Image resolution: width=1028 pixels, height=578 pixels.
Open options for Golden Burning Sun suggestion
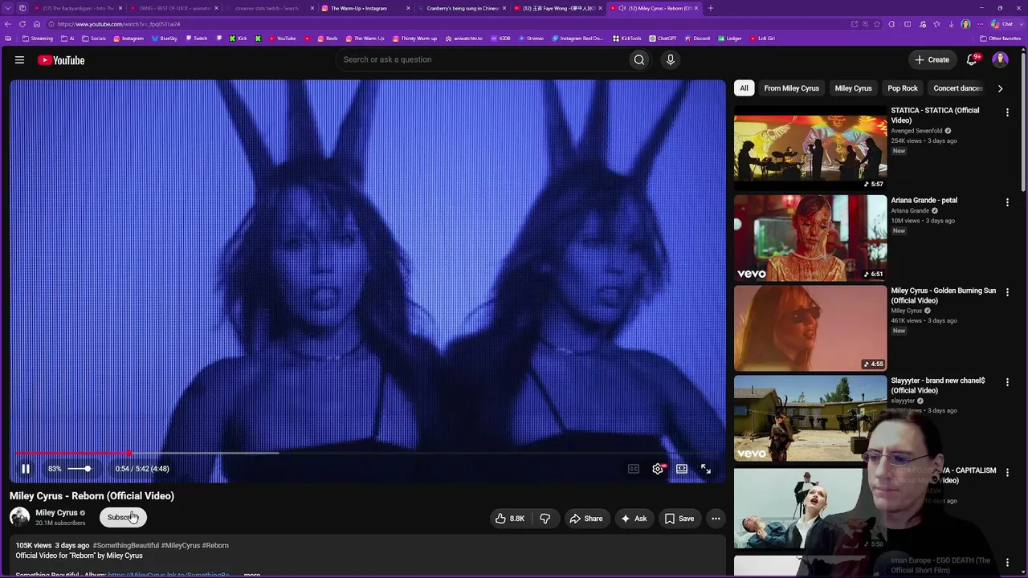[x=1007, y=292]
